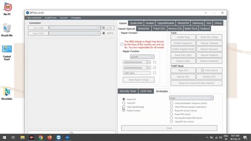251x141 pixels.
Task: Open the Take screenshot menu
Action: tap(34, 18)
